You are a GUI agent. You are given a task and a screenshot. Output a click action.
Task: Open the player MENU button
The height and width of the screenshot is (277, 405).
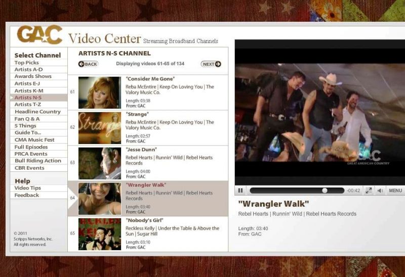click(x=395, y=191)
